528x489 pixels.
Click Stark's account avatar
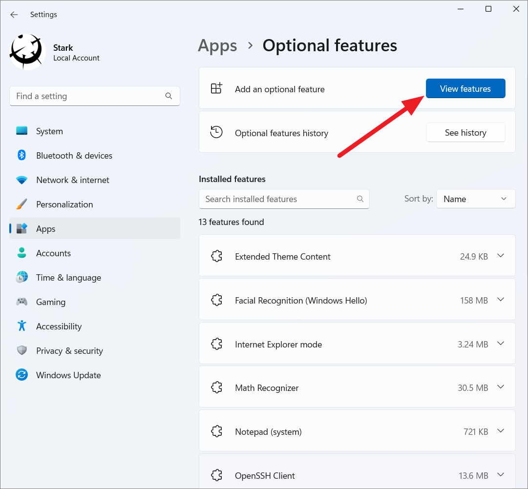click(27, 50)
